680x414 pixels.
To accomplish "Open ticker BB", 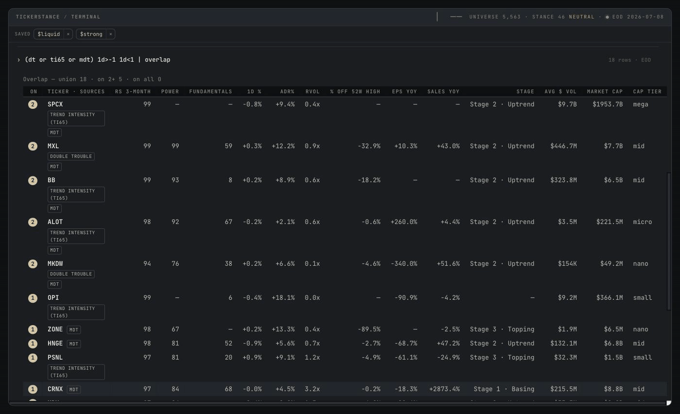I will click(51, 180).
